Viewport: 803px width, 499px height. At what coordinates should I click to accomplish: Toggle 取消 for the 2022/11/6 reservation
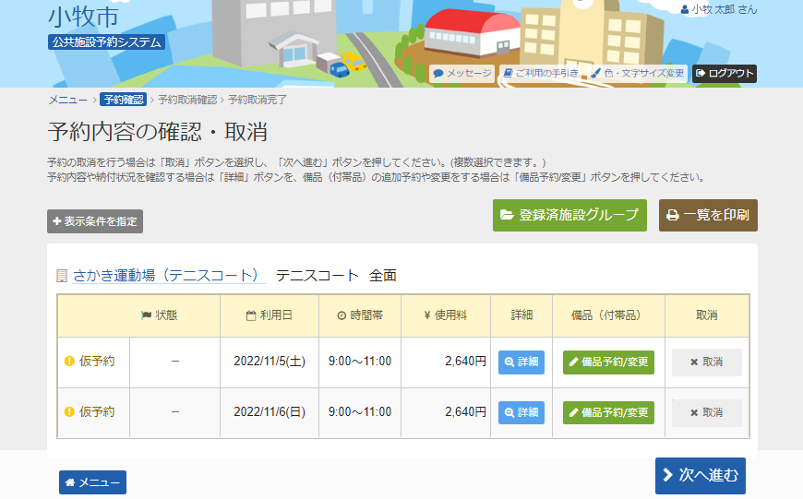(706, 412)
